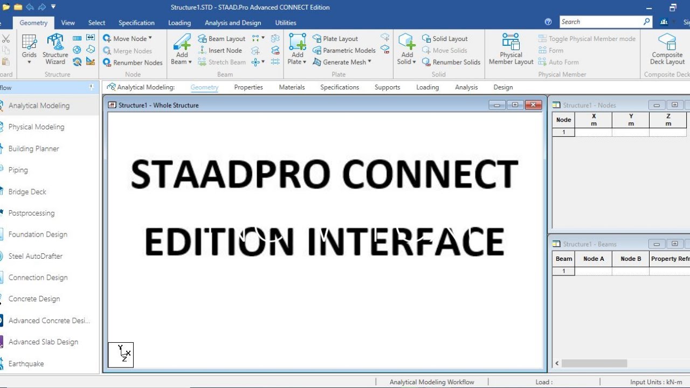Click the Add Beam icon
Image resolution: width=690 pixels, height=388 pixels.
pyautogui.click(x=182, y=42)
